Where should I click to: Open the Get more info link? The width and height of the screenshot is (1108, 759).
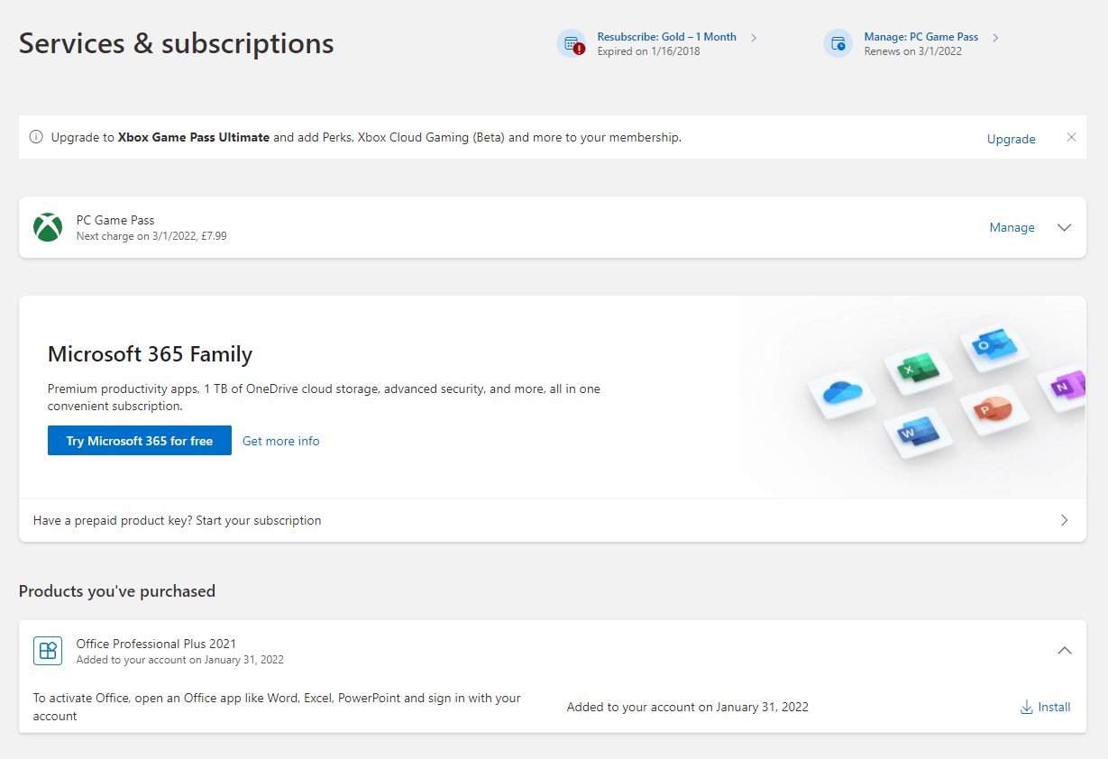click(x=281, y=441)
